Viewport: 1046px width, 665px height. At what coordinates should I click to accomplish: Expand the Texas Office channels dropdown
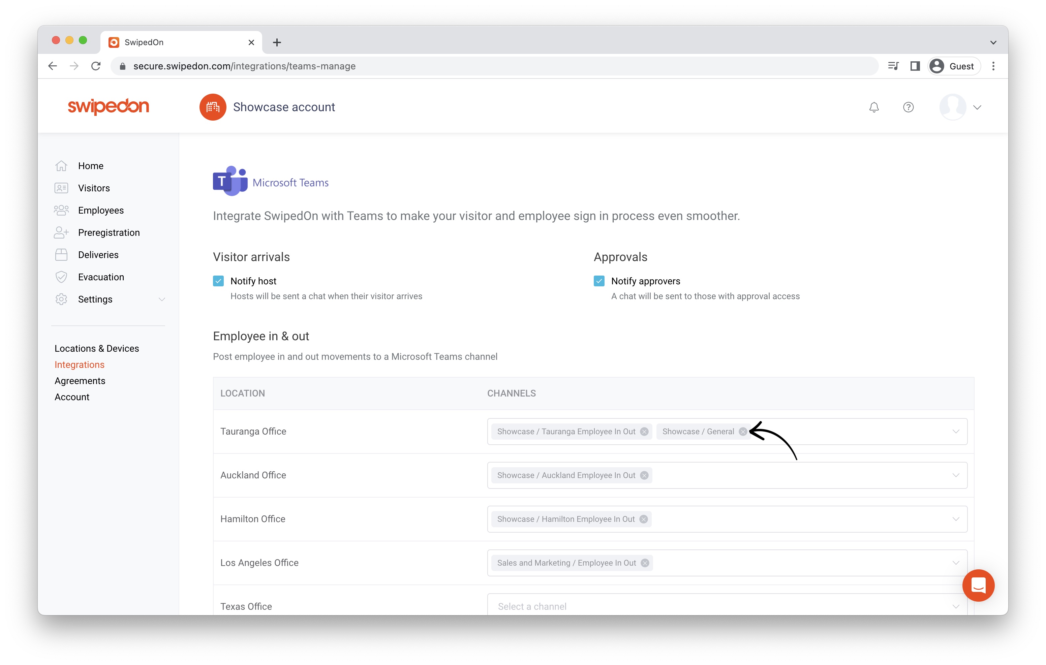956,606
